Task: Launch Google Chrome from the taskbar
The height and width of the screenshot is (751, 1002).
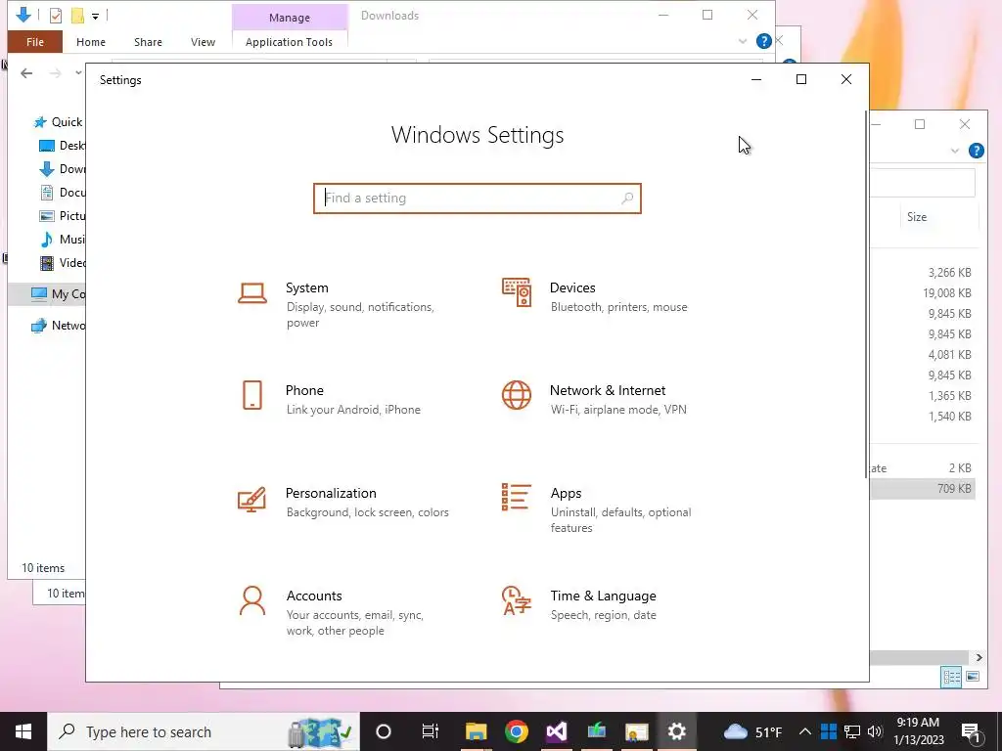Action: (x=516, y=731)
